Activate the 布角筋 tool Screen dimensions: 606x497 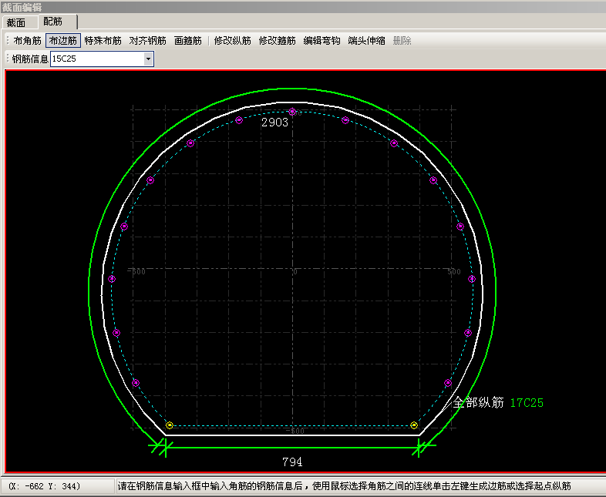(x=27, y=41)
